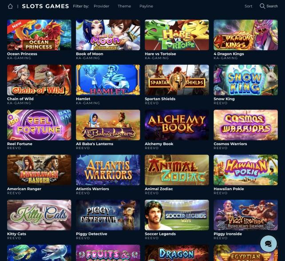This screenshot has height=261, width=285.
Task: Expand the Provider filter
Action: click(x=101, y=6)
